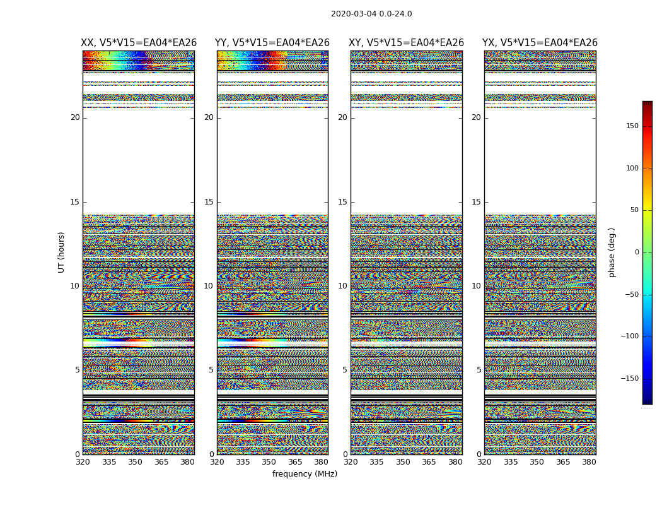Click the YY phase waterfall plot
Screen dimensions: 662x505
(x=272, y=252)
